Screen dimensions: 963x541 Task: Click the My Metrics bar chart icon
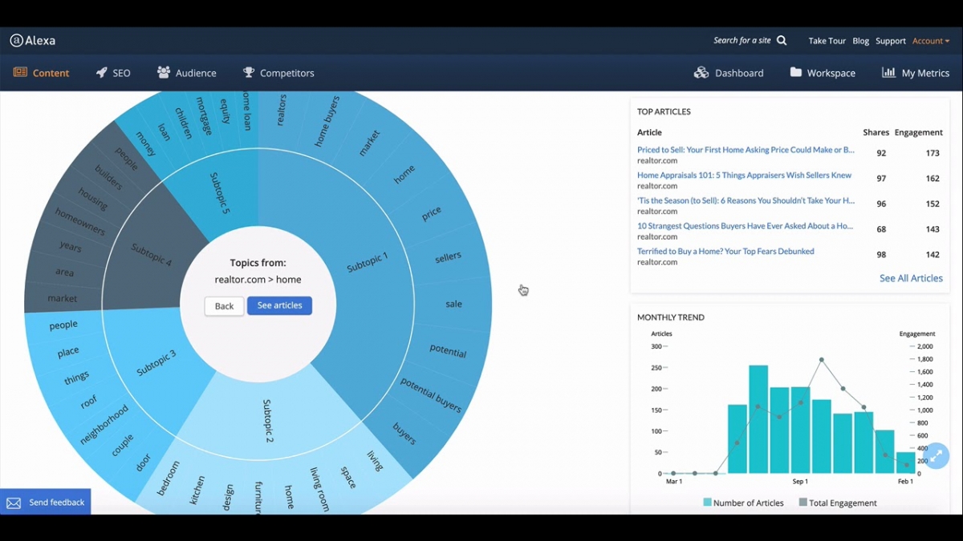888,73
